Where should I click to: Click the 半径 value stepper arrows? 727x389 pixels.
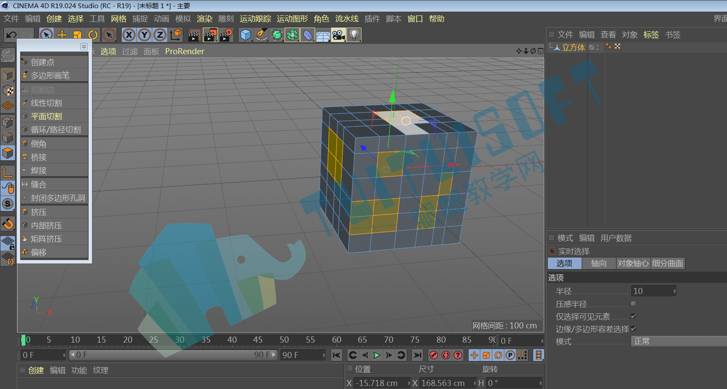(675, 291)
